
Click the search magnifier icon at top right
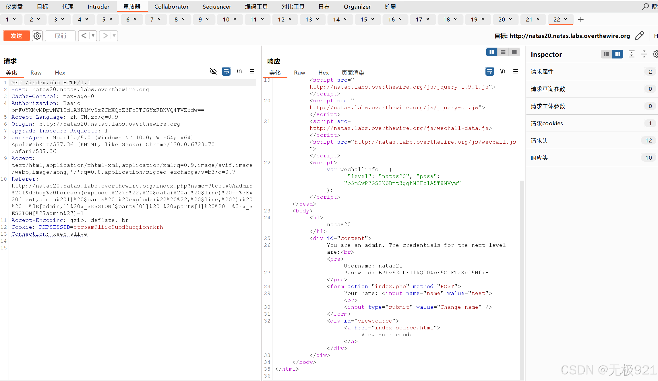[x=645, y=6]
